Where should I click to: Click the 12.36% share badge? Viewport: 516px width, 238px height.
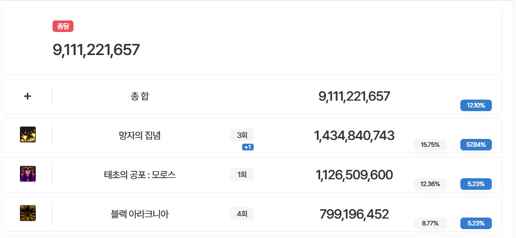coord(430,184)
